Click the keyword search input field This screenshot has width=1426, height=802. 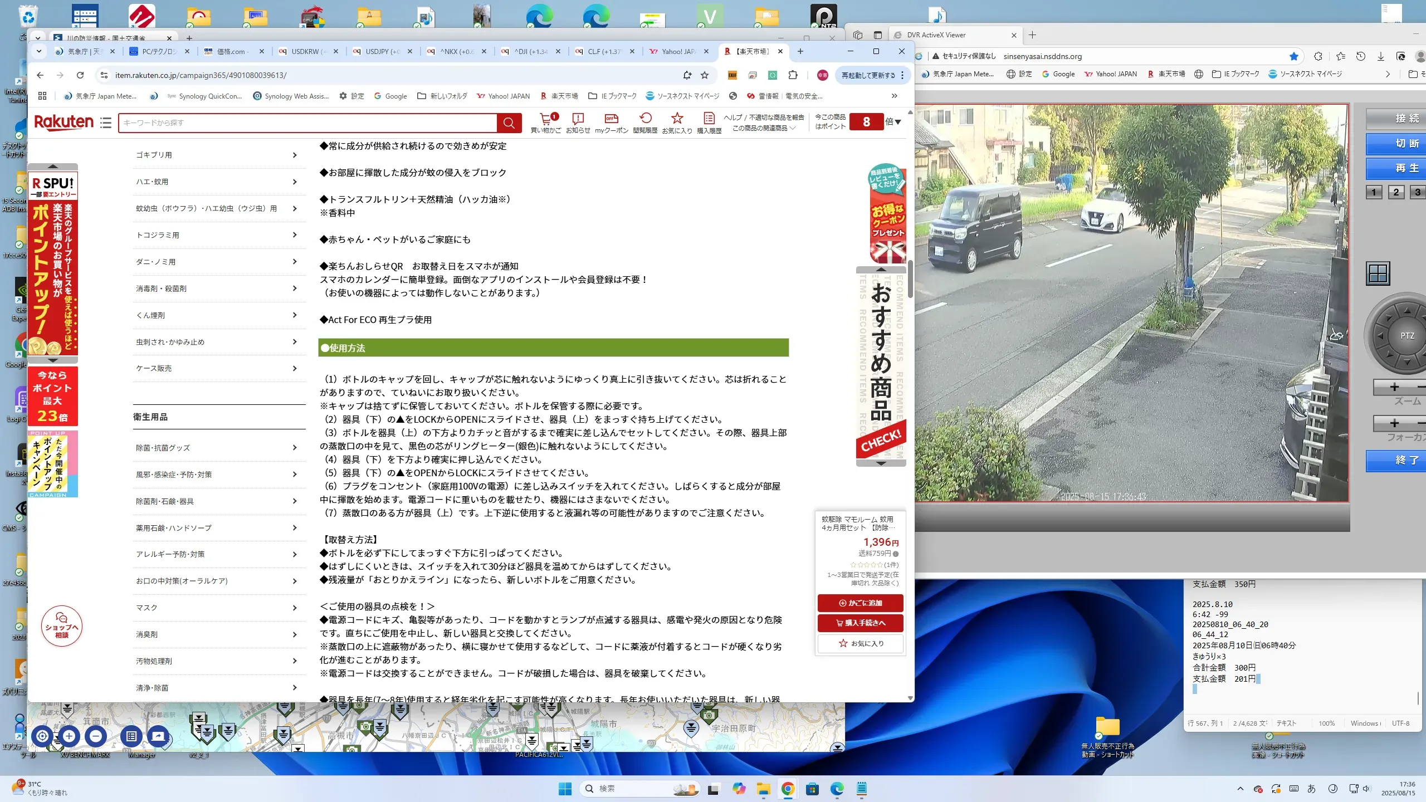307,123
